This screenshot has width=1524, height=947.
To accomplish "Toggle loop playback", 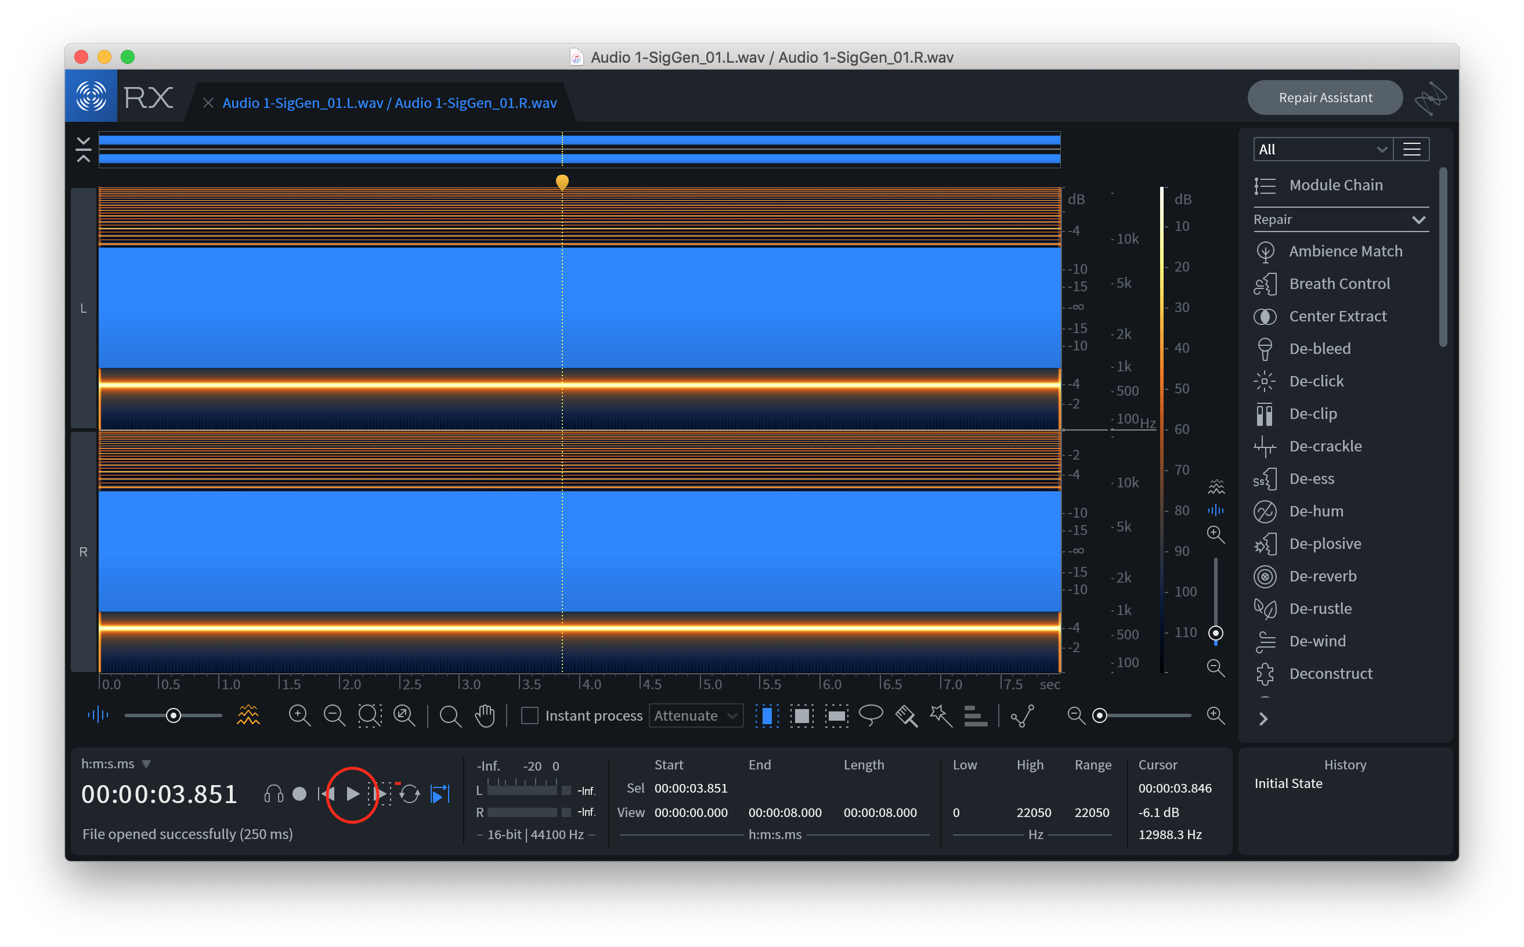I will [x=410, y=794].
